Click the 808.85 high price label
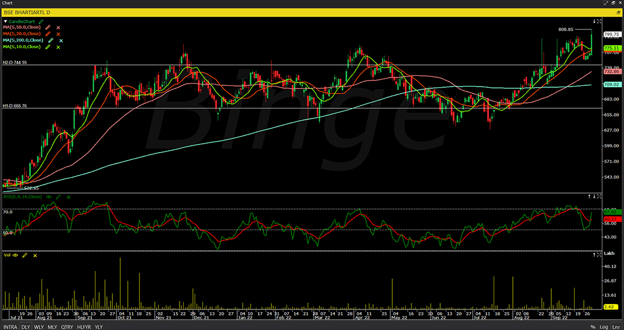 click(566, 29)
